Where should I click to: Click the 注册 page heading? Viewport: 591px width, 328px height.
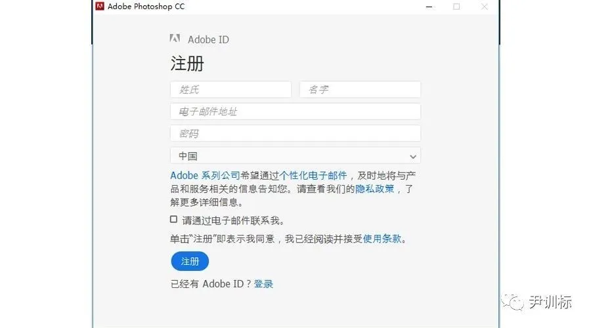(187, 63)
